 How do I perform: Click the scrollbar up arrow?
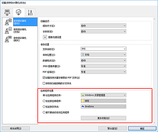tap(154, 19)
